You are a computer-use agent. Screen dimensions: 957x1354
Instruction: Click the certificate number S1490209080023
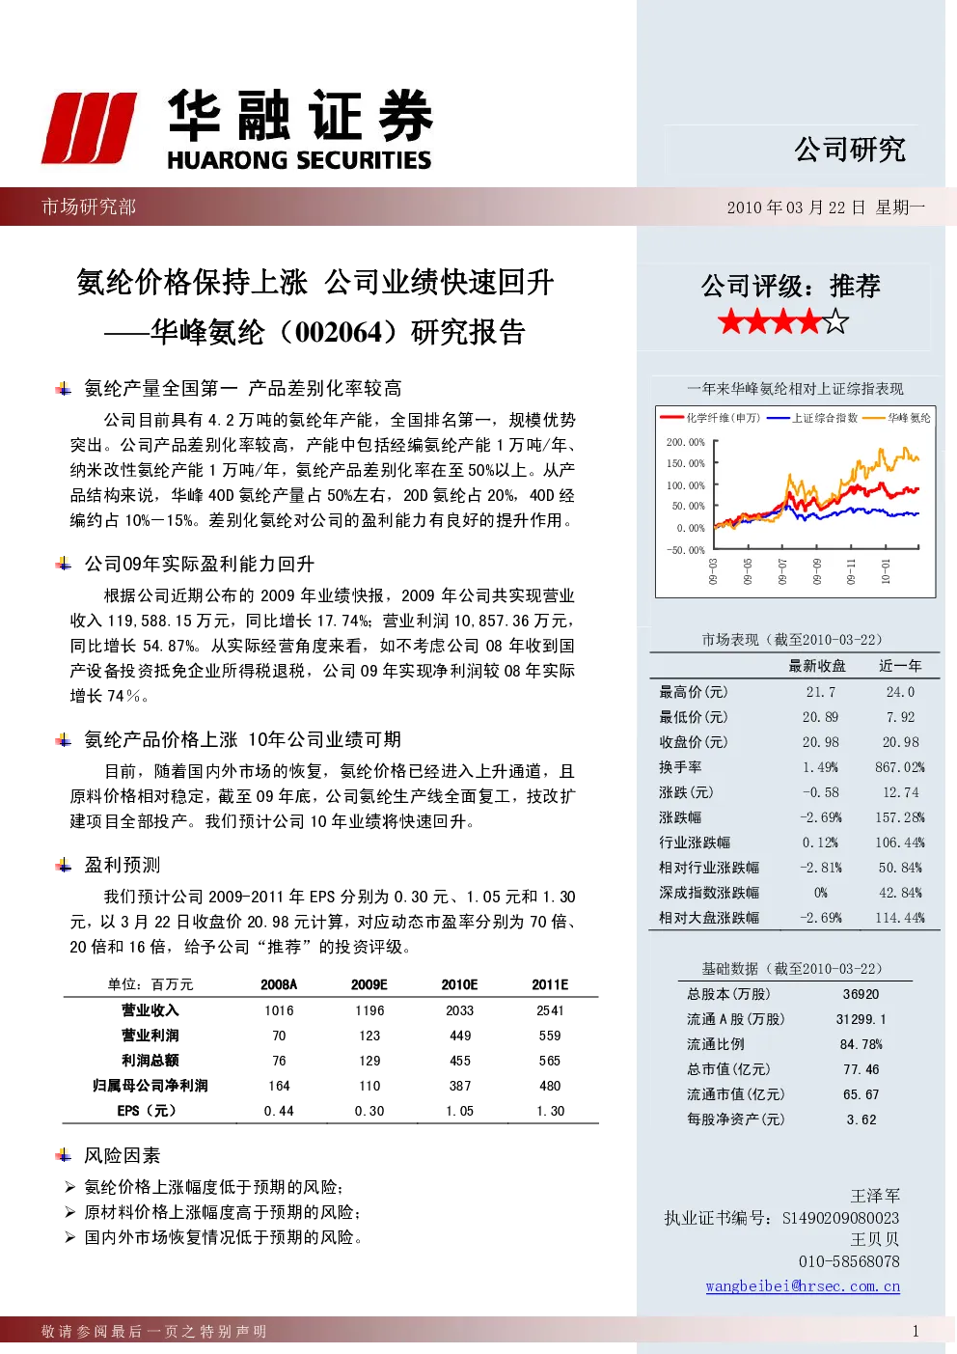(840, 1218)
